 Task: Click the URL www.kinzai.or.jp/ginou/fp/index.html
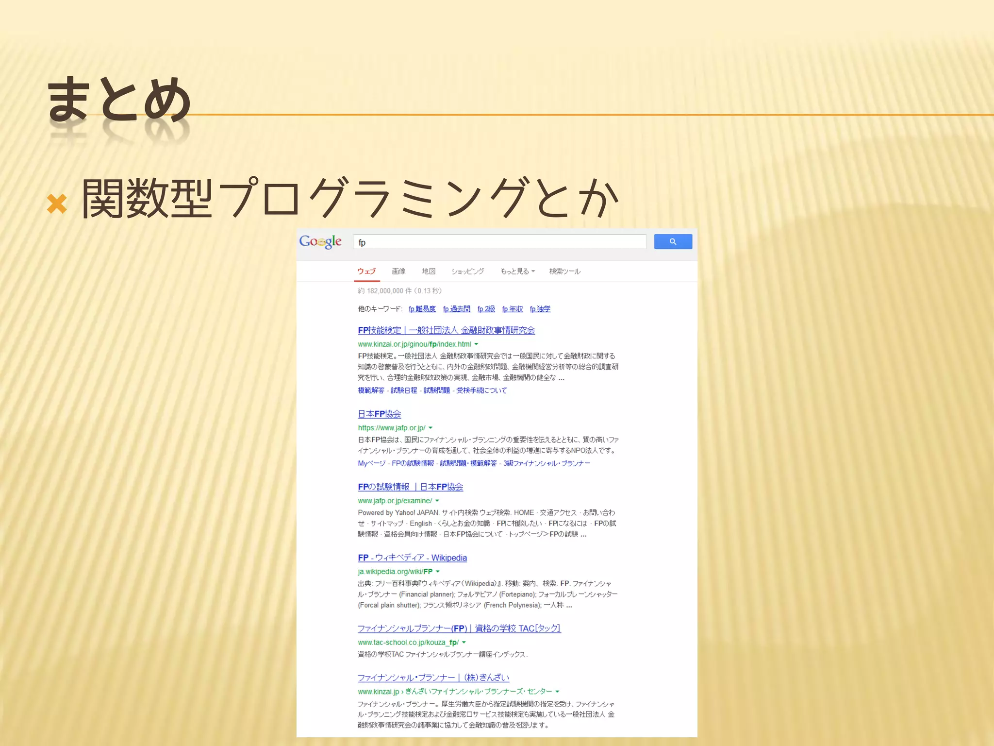coord(414,344)
